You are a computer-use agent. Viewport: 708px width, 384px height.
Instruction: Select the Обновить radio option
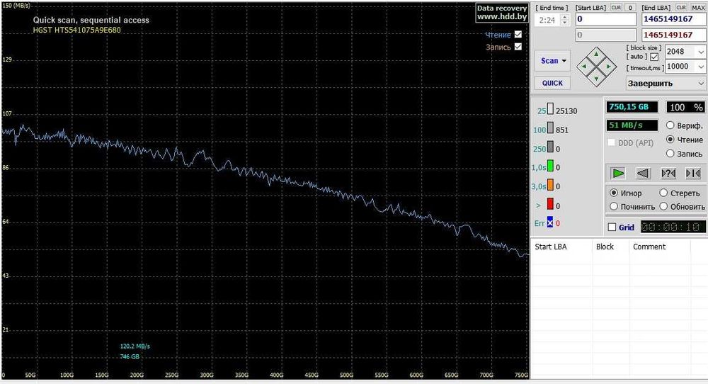coord(663,206)
